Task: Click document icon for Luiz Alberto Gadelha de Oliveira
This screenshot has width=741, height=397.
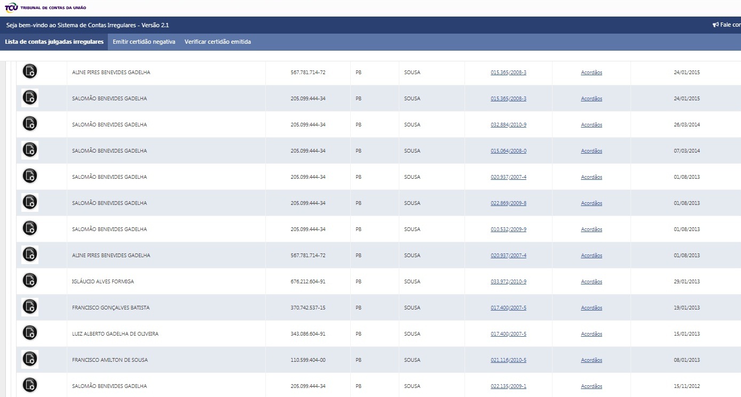Action: point(30,333)
